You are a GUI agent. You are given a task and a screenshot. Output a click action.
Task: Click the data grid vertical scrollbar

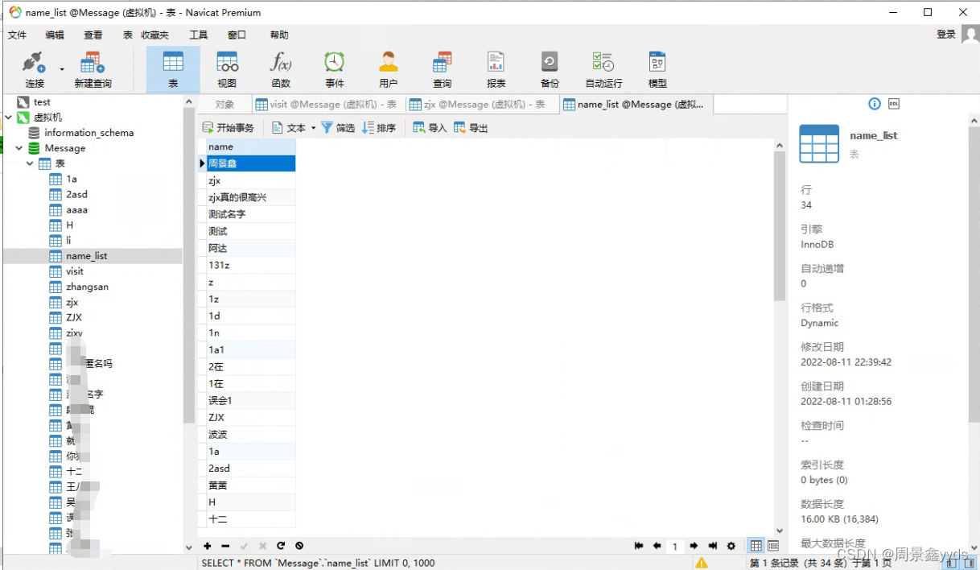[779, 226]
